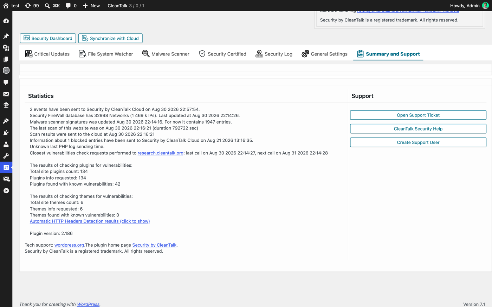Click the Critical Updates tab icon
This screenshot has height=307, width=492.
click(x=28, y=54)
